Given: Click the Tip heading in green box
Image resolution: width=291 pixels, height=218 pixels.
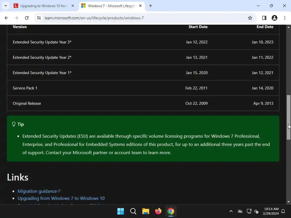Looking at the screenshot, I should coord(20,124).
